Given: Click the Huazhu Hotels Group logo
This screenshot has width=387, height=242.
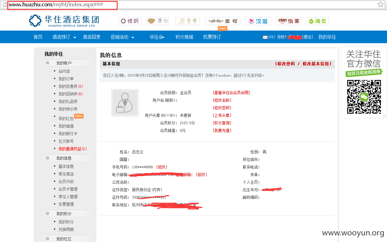Looking at the screenshot, I should (x=64, y=21).
